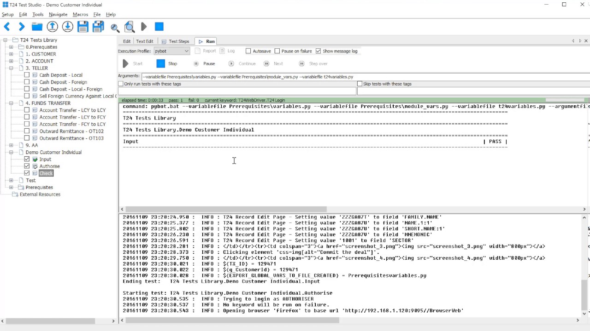
Task: Click the document magnifier toolbar icon
Action: [130, 27]
